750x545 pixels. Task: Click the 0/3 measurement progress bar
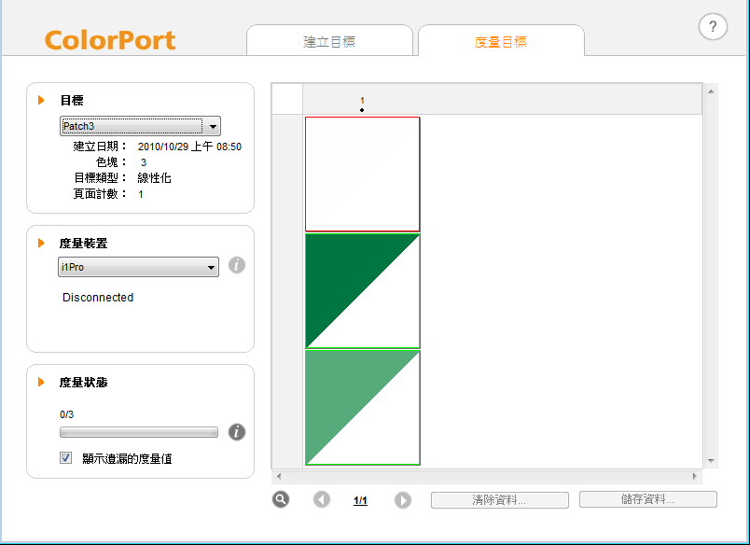[x=139, y=432]
